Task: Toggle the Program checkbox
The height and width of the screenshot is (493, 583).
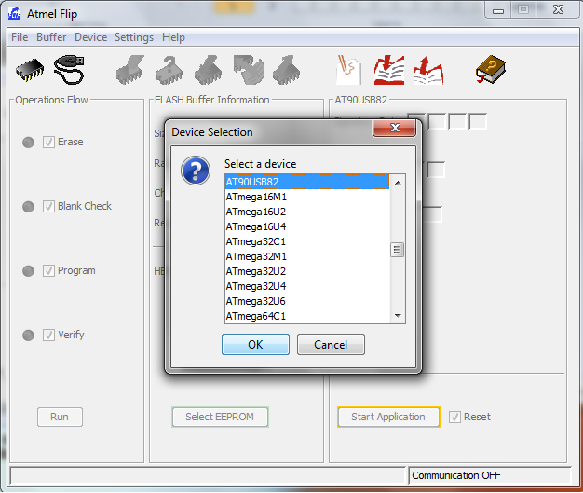Action: coord(48,270)
